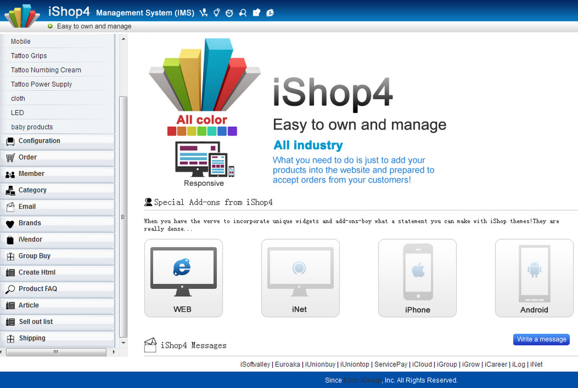Open the iCareer footer link
The height and width of the screenshot is (388, 578).
496,364
